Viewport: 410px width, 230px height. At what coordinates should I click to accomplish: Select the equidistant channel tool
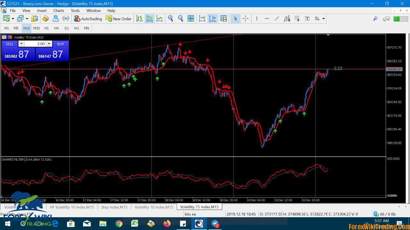[287, 19]
